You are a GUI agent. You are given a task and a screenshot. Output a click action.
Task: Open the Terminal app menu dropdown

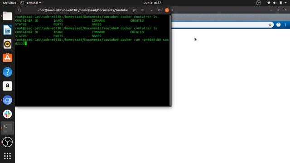pos(31,3)
